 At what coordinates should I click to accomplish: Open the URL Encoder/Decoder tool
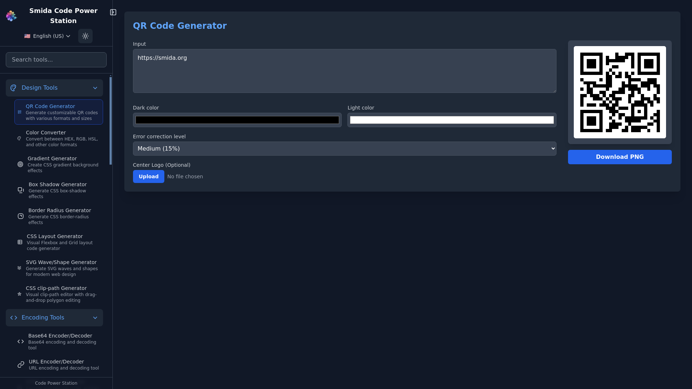tap(59, 365)
